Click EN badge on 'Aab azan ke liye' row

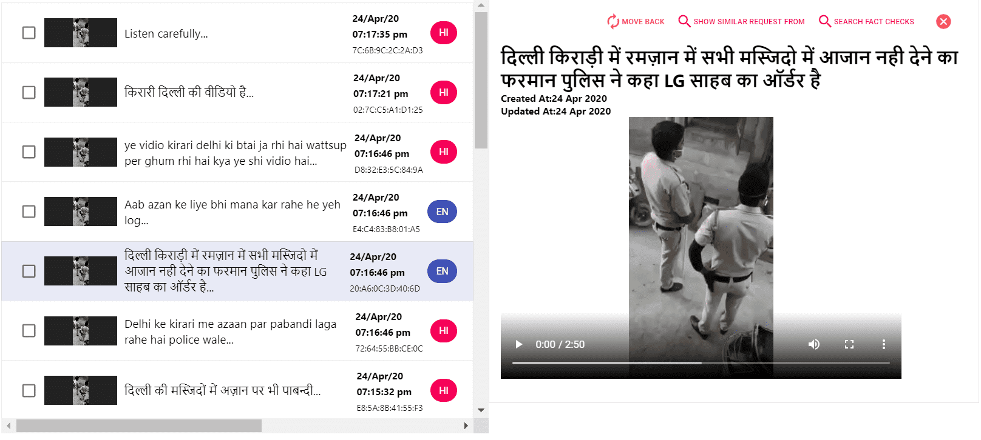(x=443, y=212)
